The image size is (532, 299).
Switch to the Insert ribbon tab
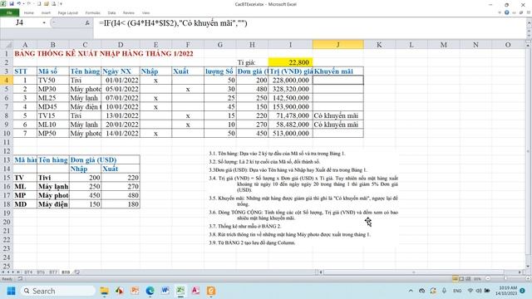(46, 12)
